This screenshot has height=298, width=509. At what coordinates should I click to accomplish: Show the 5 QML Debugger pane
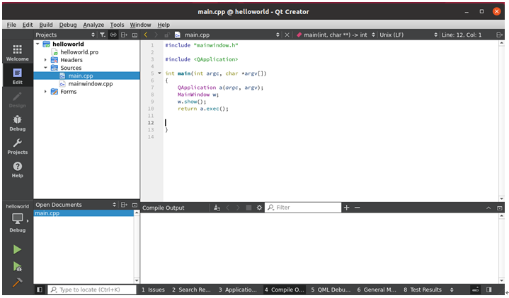click(331, 290)
